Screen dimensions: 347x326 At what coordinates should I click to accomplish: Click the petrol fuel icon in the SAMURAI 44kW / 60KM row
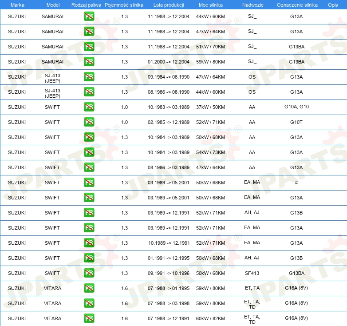pyautogui.click(x=89, y=16)
